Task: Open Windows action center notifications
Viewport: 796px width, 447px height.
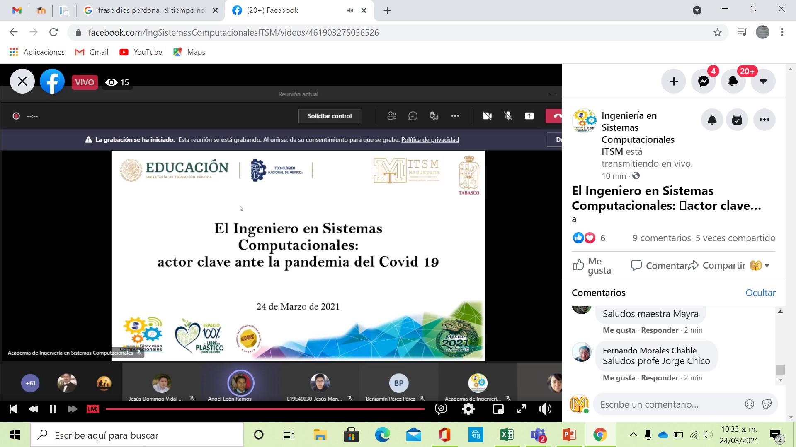Action: 776,435
